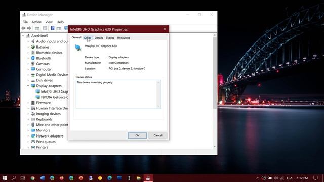324x182 pixels.
Task: Click scroll-down arrow of Device Manager tree
Action: [x=215, y=147]
